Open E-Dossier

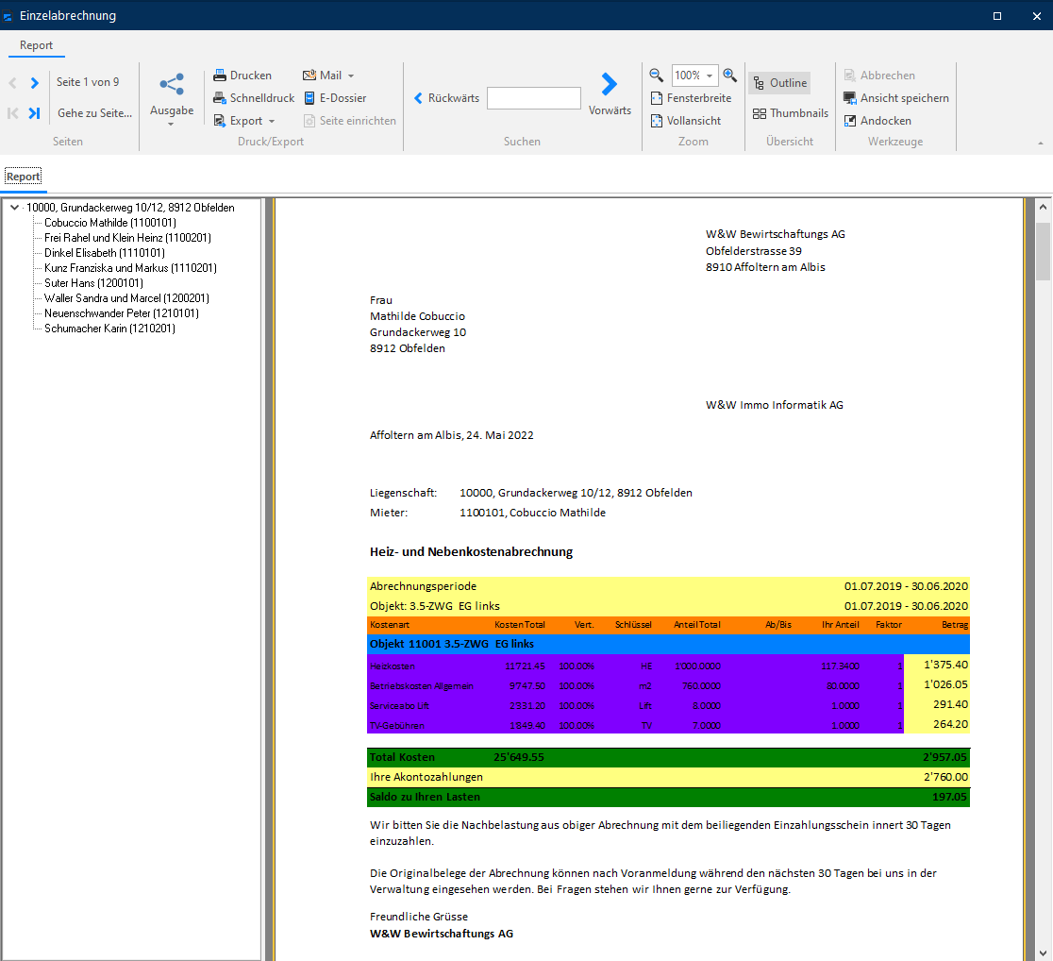coord(335,98)
